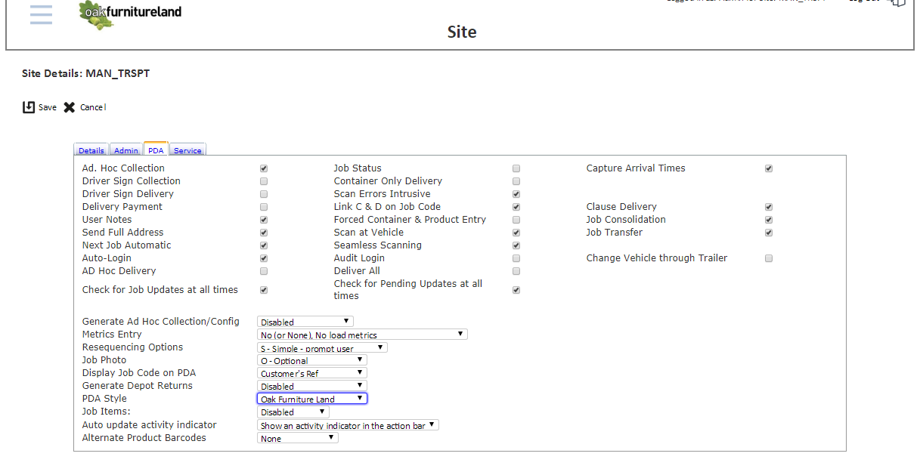Click the Cancel X icon
This screenshot has width=920, height=475.
(x=70, y=107)
